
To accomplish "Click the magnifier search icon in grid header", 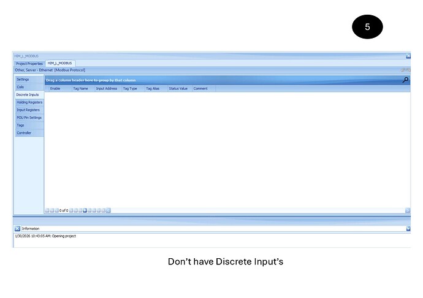I will click(x=405, y=80).
